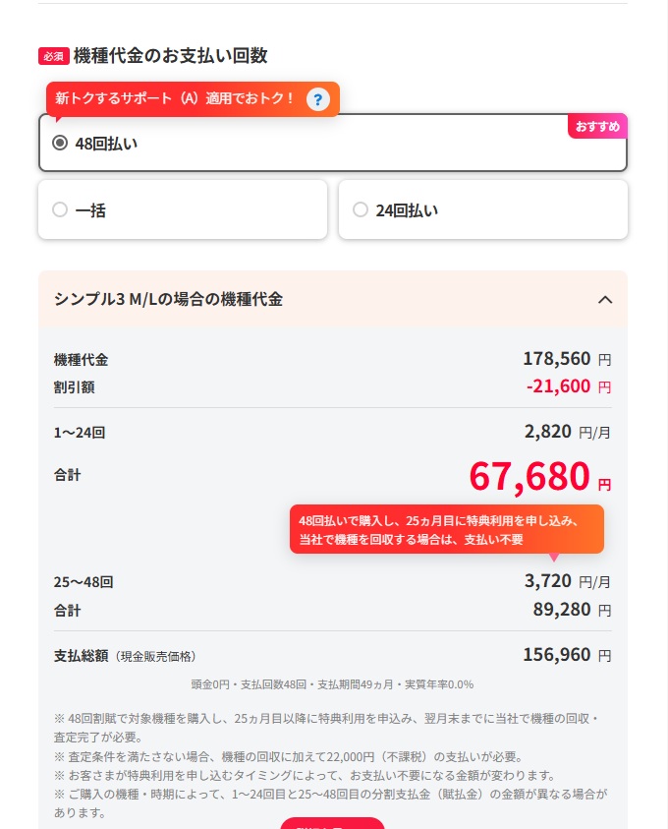Screen dimensions: 668x829
Task: Click the orange 25ヵ月目 特典利用 tooltip bubble
Action: pyautogui.click(x=446, y=529)
